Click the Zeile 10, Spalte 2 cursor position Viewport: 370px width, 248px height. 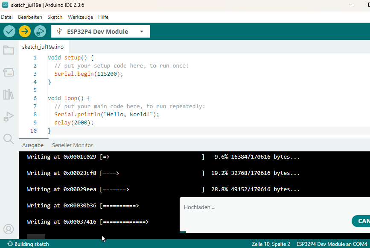[271, 244]
